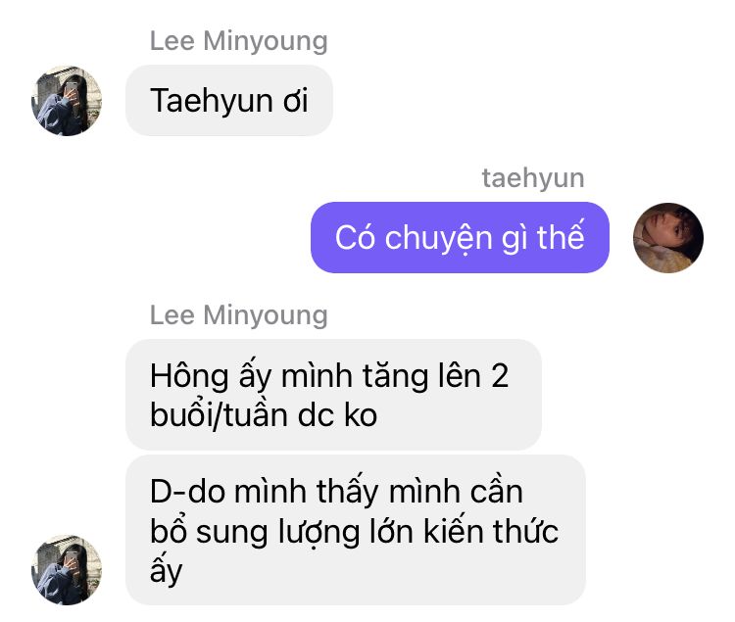Click the number '2' in 'tăng lên 2'

click(500, 376)
